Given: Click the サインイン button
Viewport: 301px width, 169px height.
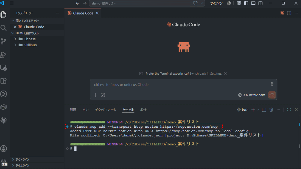Looking at the screenshot, I should tap(216, 3).
